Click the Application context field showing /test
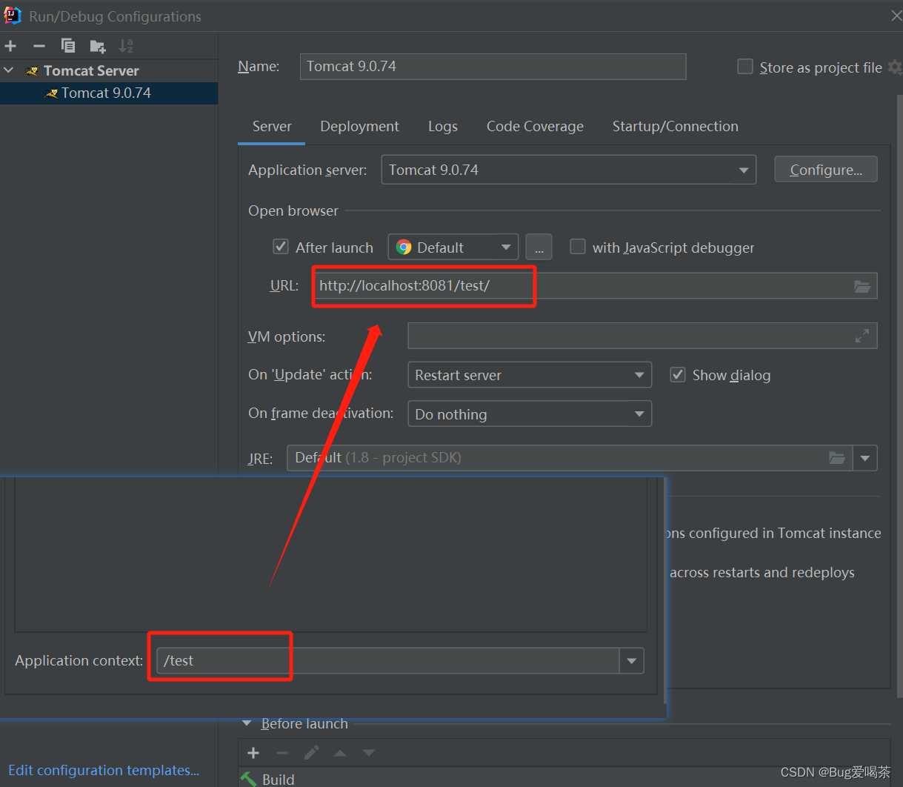The height and width of the screenshot is (787, 903). 388,660
